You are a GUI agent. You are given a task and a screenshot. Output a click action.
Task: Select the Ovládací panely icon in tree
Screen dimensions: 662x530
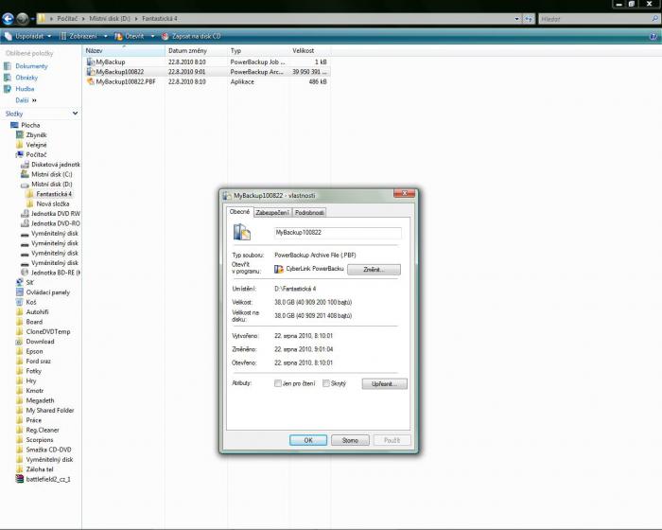click(x=20, y=292)
